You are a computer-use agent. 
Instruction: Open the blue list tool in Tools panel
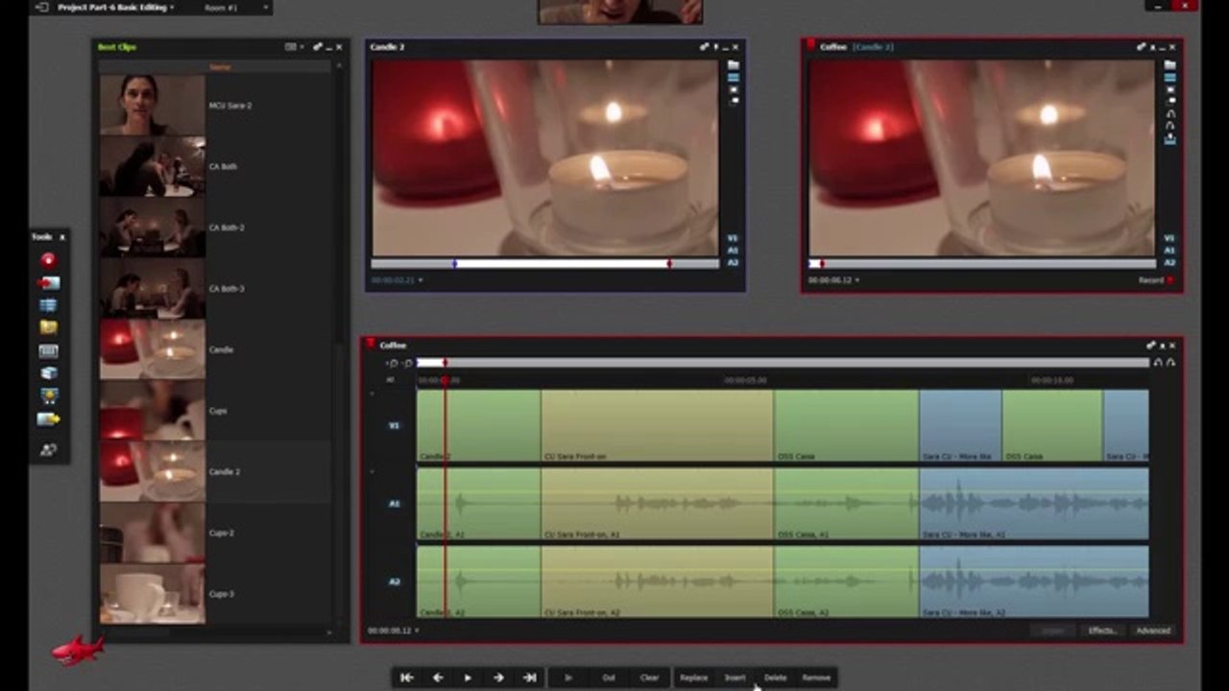[48, 305]
